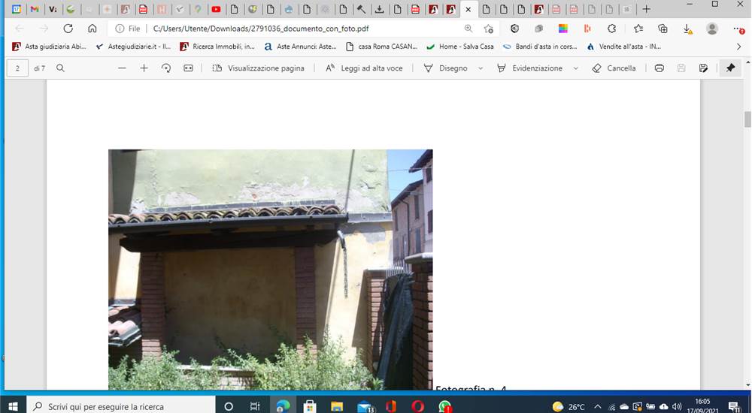Click the extensions puzzle icon
This screenshot has height=413, width=752.
(611, 29)
